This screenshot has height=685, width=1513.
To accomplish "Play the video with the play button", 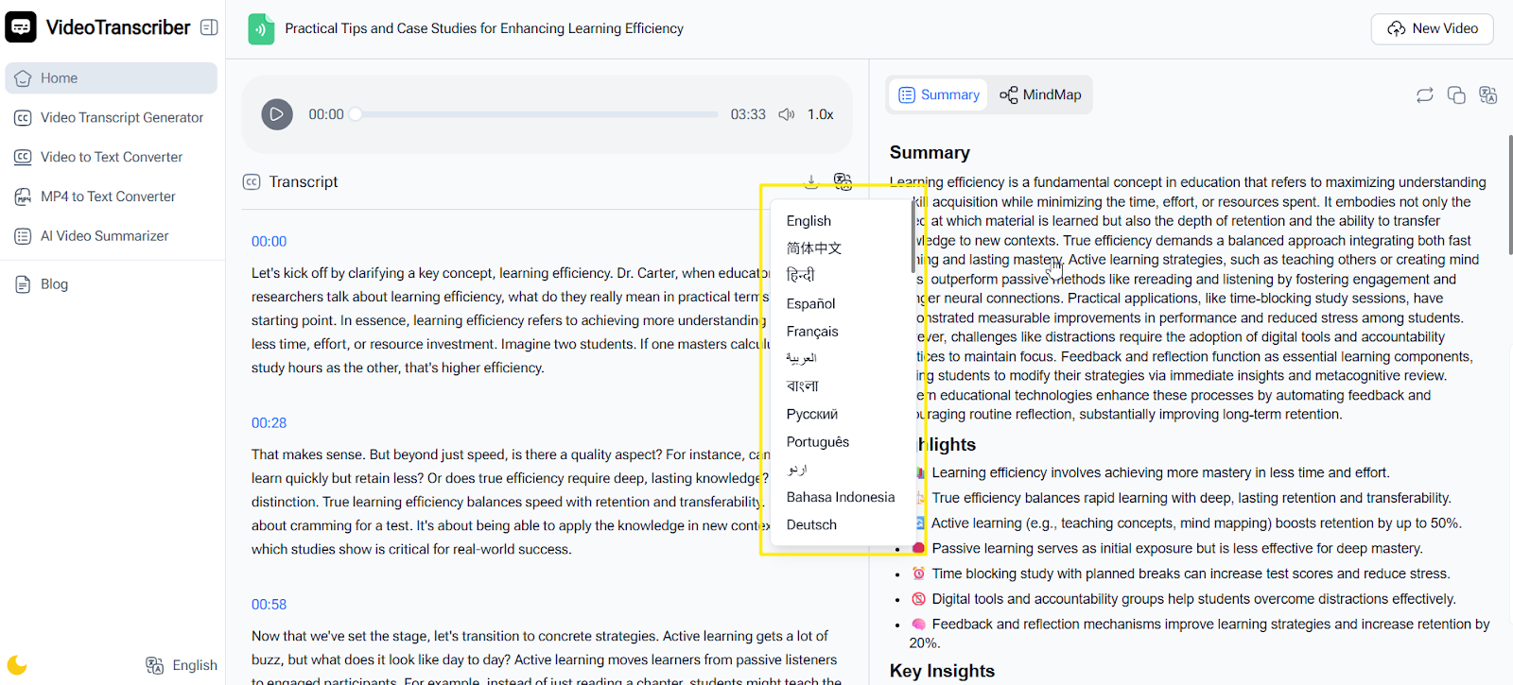I will pyautogui.click(x=276, y=114).
